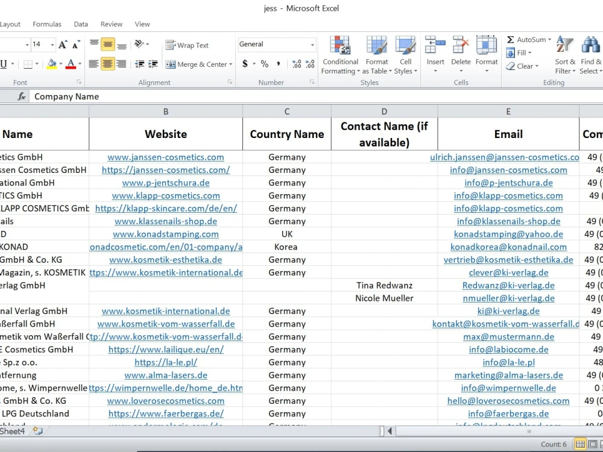The width and height of the screenshot is (603, 452).
Task: Click email max@mustermann.de
Action: [x=508, y=337]
